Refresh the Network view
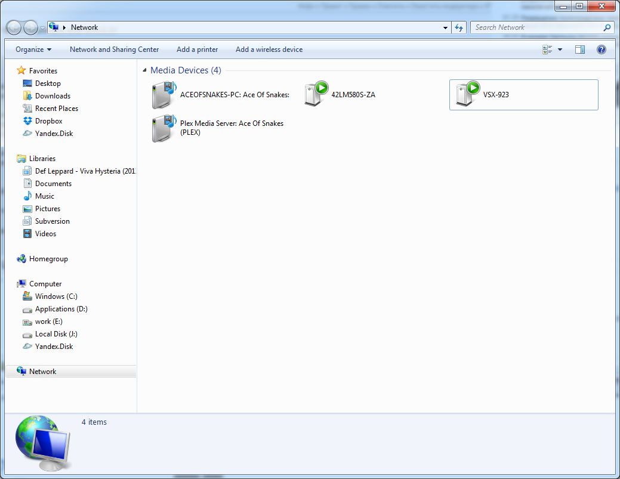This screenshot has height=479, width=620. 459,27
